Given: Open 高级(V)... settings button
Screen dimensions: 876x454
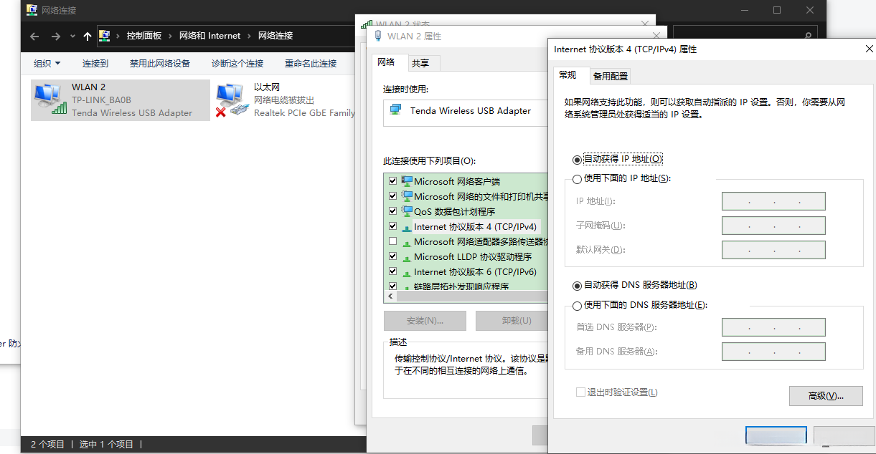Looking at the screenshot, I should 826,395.
